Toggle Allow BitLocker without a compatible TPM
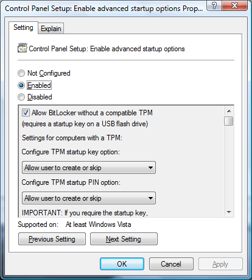 tap(26, 113)
